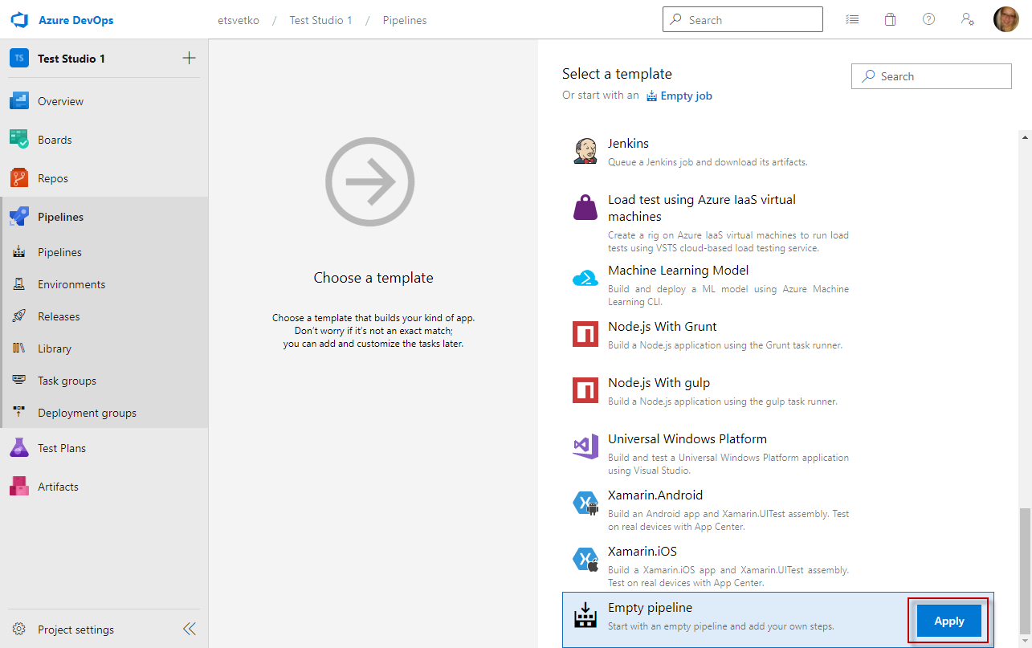Click Test Studio 1 in the breadcrumb
Screen dimensions: 1032x648
320,20
